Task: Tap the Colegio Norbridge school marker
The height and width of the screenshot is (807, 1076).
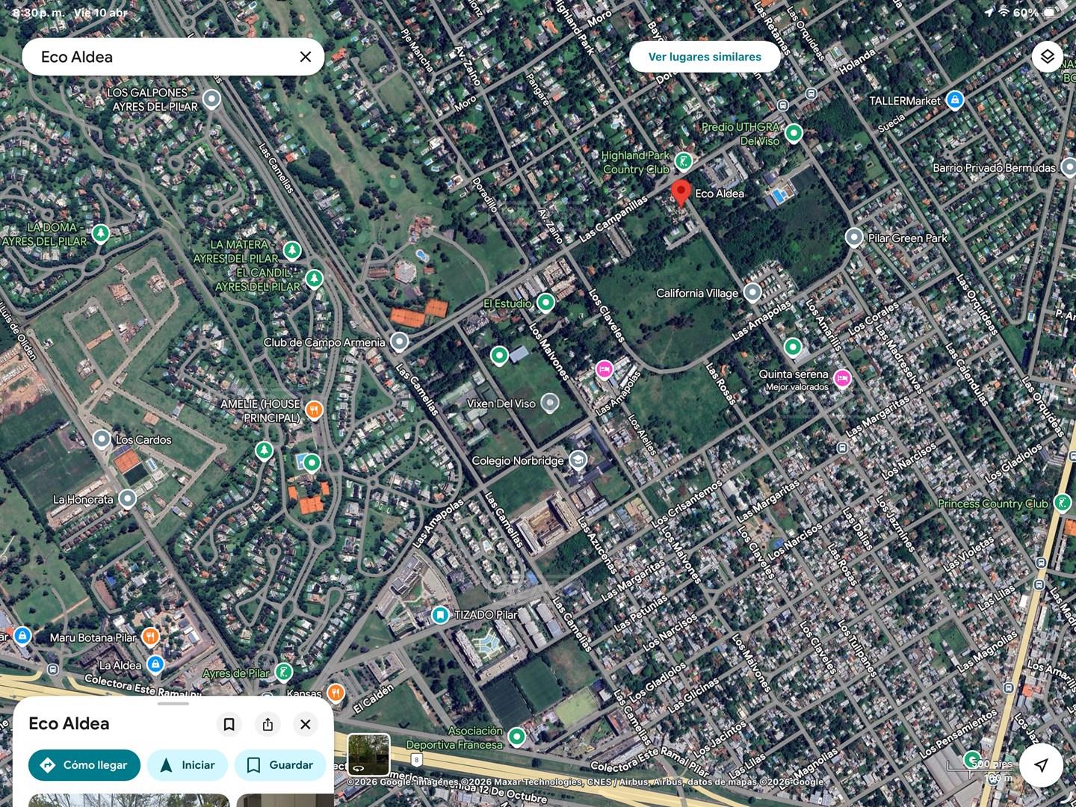Action: 578,460
